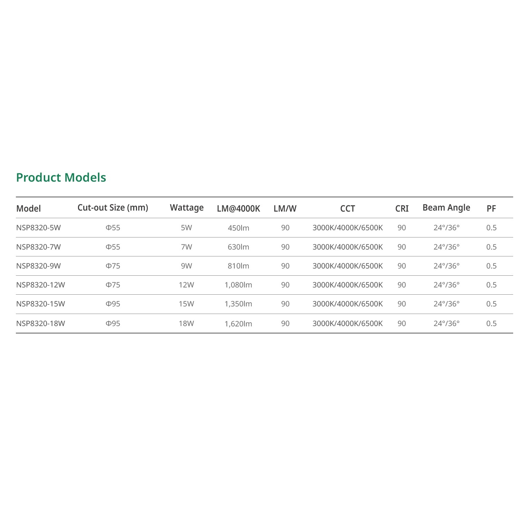
Task: Click the CRI column header
Action: click(402, 209)
